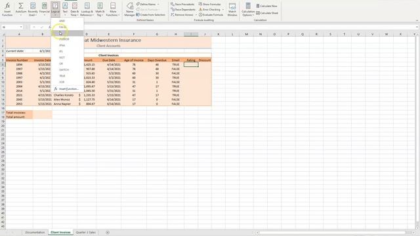Expand the formula bar chevron
Screen dimensions: 420x236
[x=417, y=27]
